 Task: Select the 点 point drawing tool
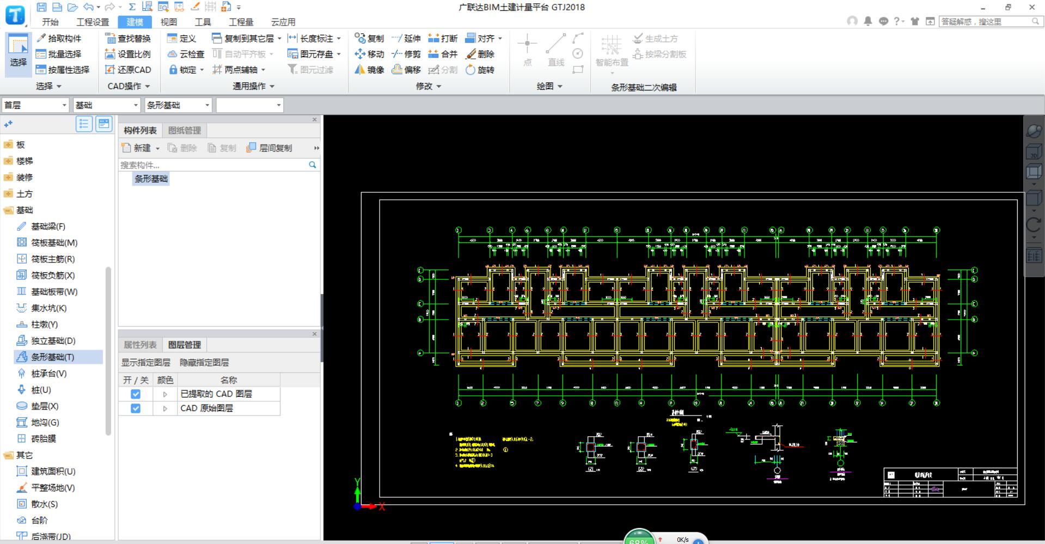tap(527, 50)
